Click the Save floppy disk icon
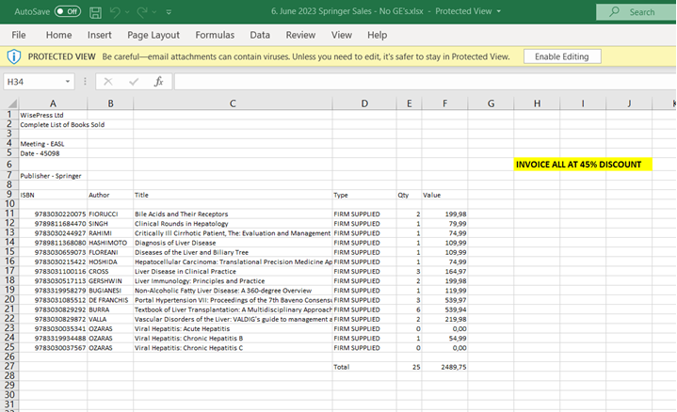Screen dimensions: 677x412 pyautogui.click(x=95, y=12)
